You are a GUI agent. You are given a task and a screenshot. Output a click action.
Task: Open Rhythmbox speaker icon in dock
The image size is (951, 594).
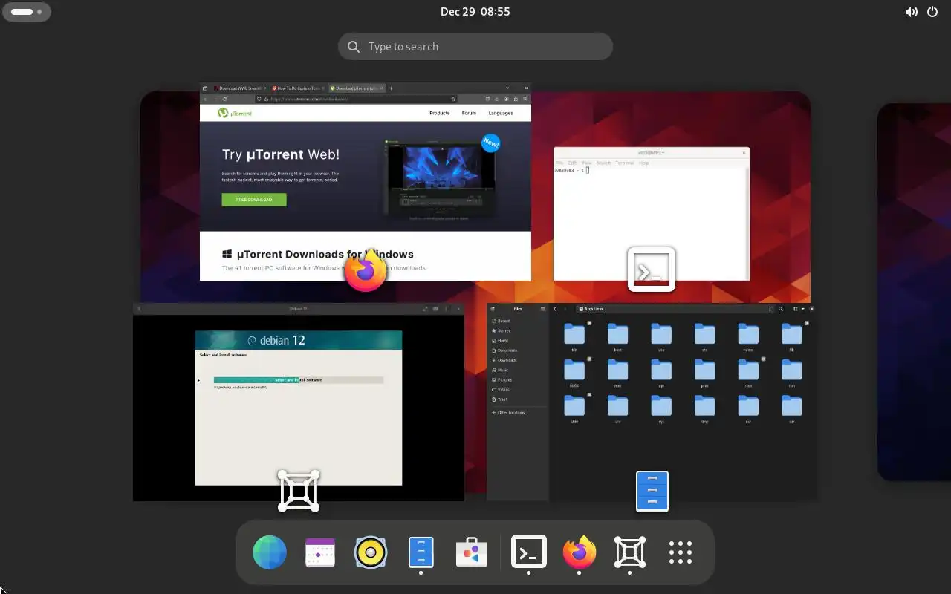(x=370, y=552)
